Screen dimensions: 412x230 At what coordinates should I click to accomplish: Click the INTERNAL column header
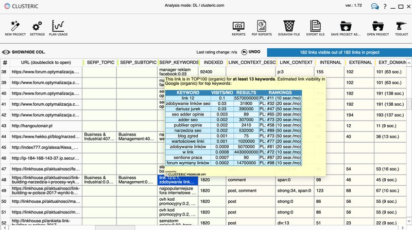point(330,62)
